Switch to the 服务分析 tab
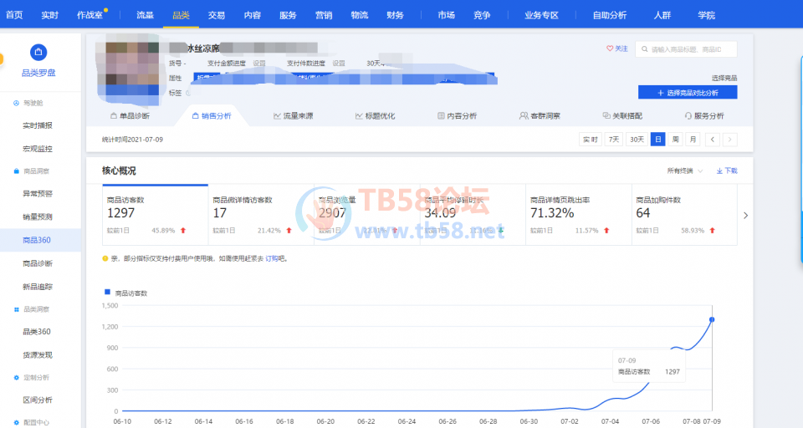The width and height of the screenshot is (803, 428). tap(704, 115)
